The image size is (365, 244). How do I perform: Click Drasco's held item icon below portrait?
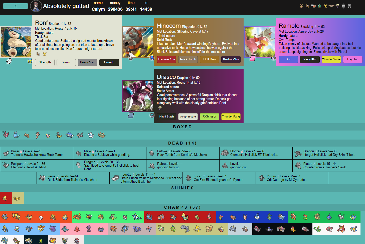coord(131,115)
